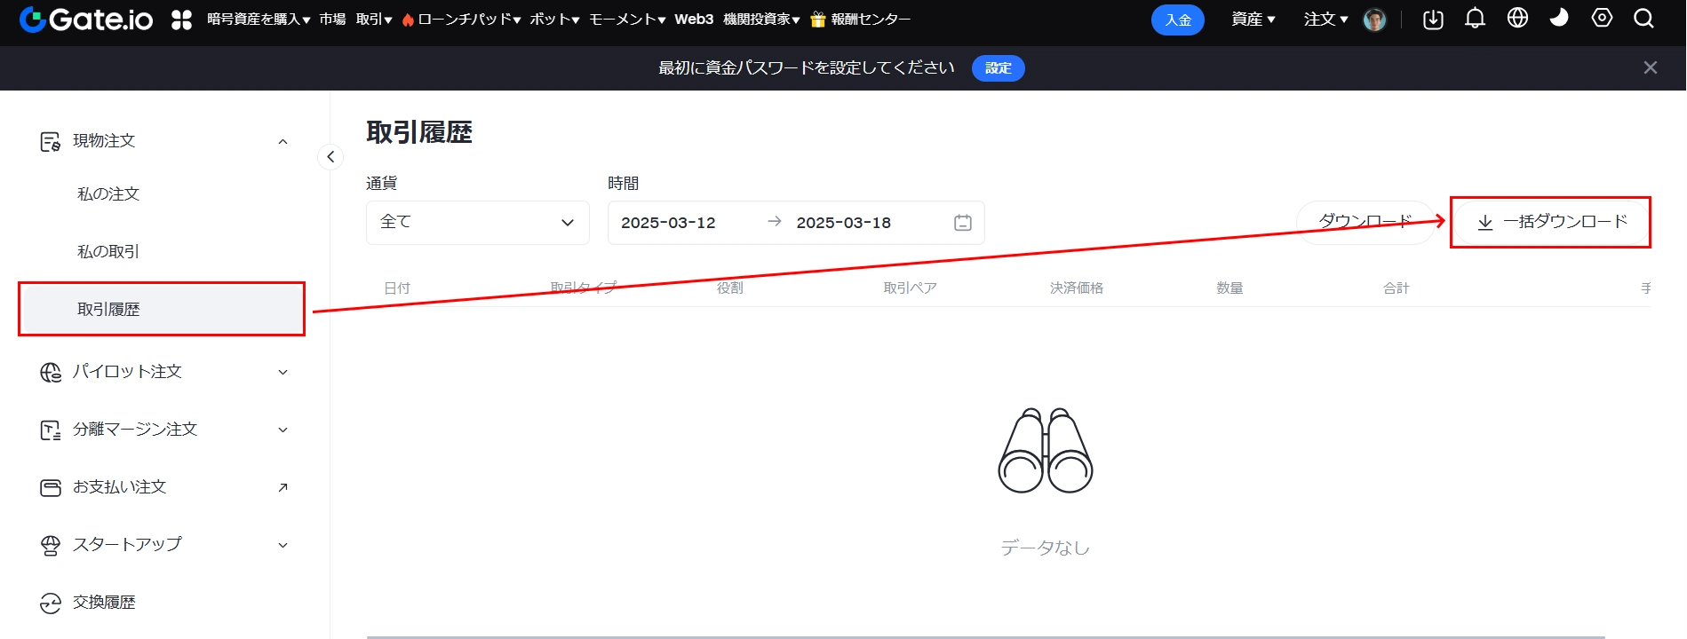This screenshot has width=1687, height=639.
Task: Open the 通貨 全て dropdown
Action: [478, 223]
